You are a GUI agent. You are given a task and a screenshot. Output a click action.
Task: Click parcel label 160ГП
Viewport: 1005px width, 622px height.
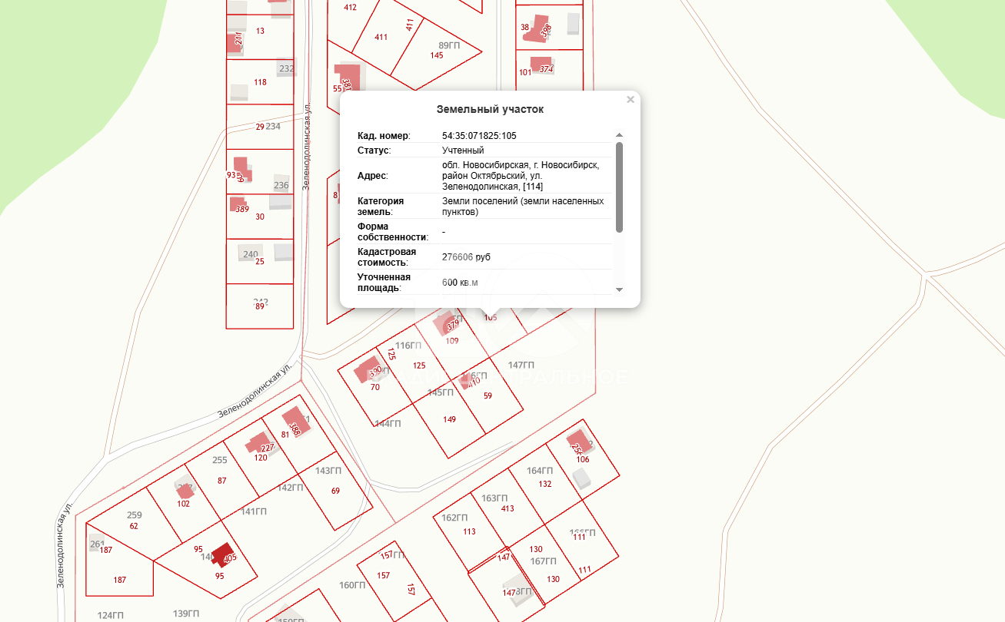click(x=352, y=585)
